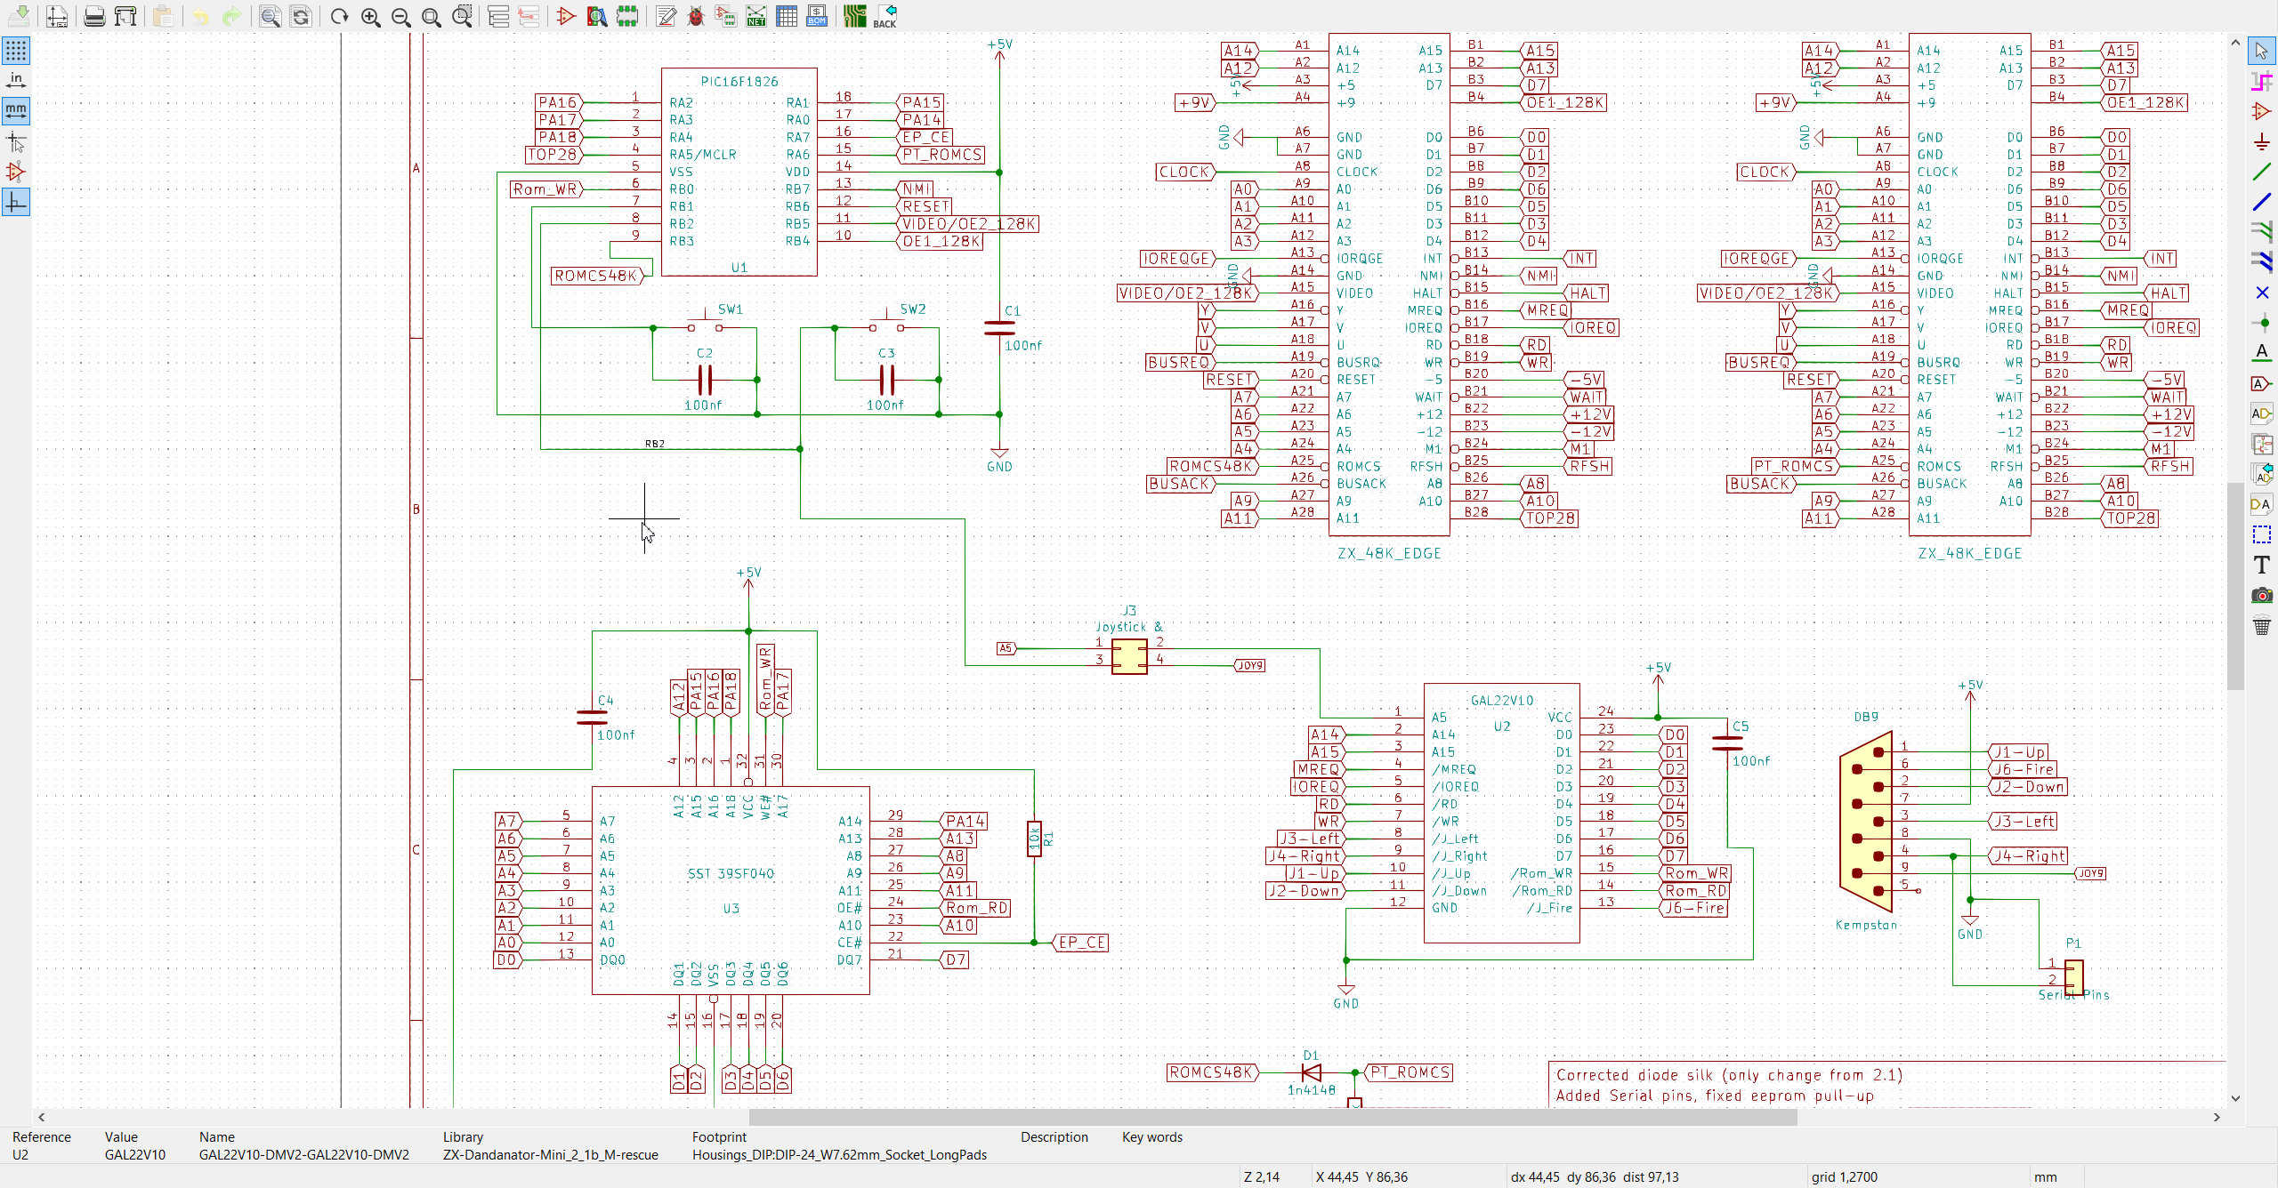The height and width of the screenshot is (1188, 2278).
Task: Activate highlight net tool
Action: click(2261, 81)
